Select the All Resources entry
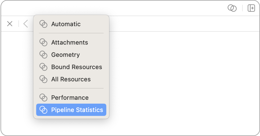Screen dimensions: 260x136 pos(71,79)
